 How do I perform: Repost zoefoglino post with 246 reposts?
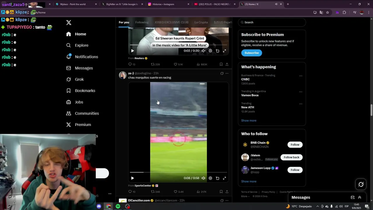point(155,192)
